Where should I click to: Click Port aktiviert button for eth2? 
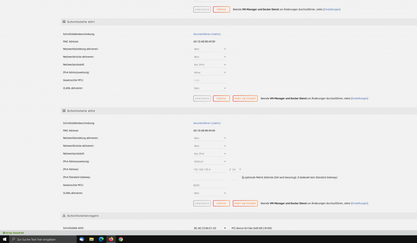point(245,203)
